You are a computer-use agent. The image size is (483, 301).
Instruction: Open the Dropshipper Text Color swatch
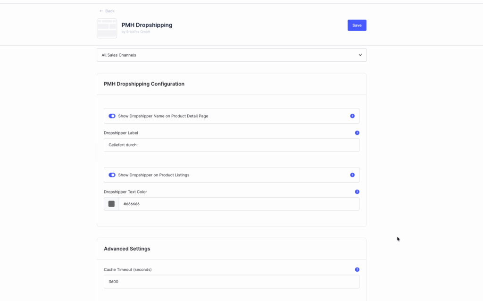coord(111,204)
